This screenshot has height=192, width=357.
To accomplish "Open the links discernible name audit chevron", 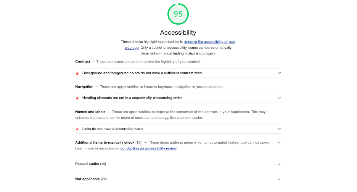I will click(279, 129).
